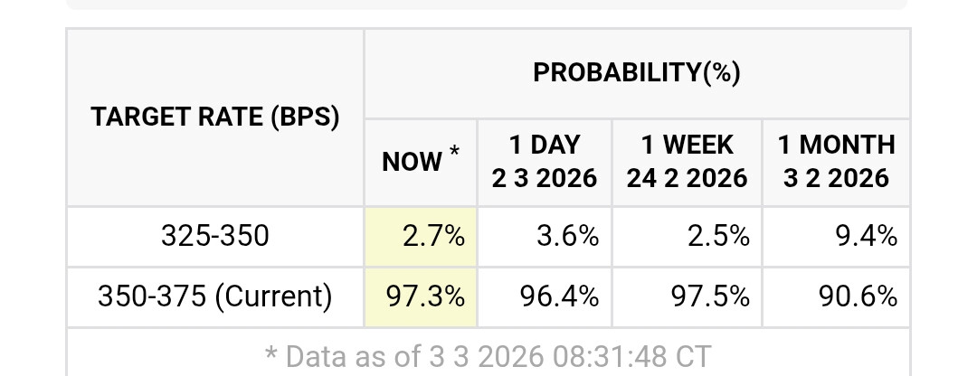The image size is (977, 376).
Task: Click the TARGET RATE (BPS) header
Action: (215, 117)
